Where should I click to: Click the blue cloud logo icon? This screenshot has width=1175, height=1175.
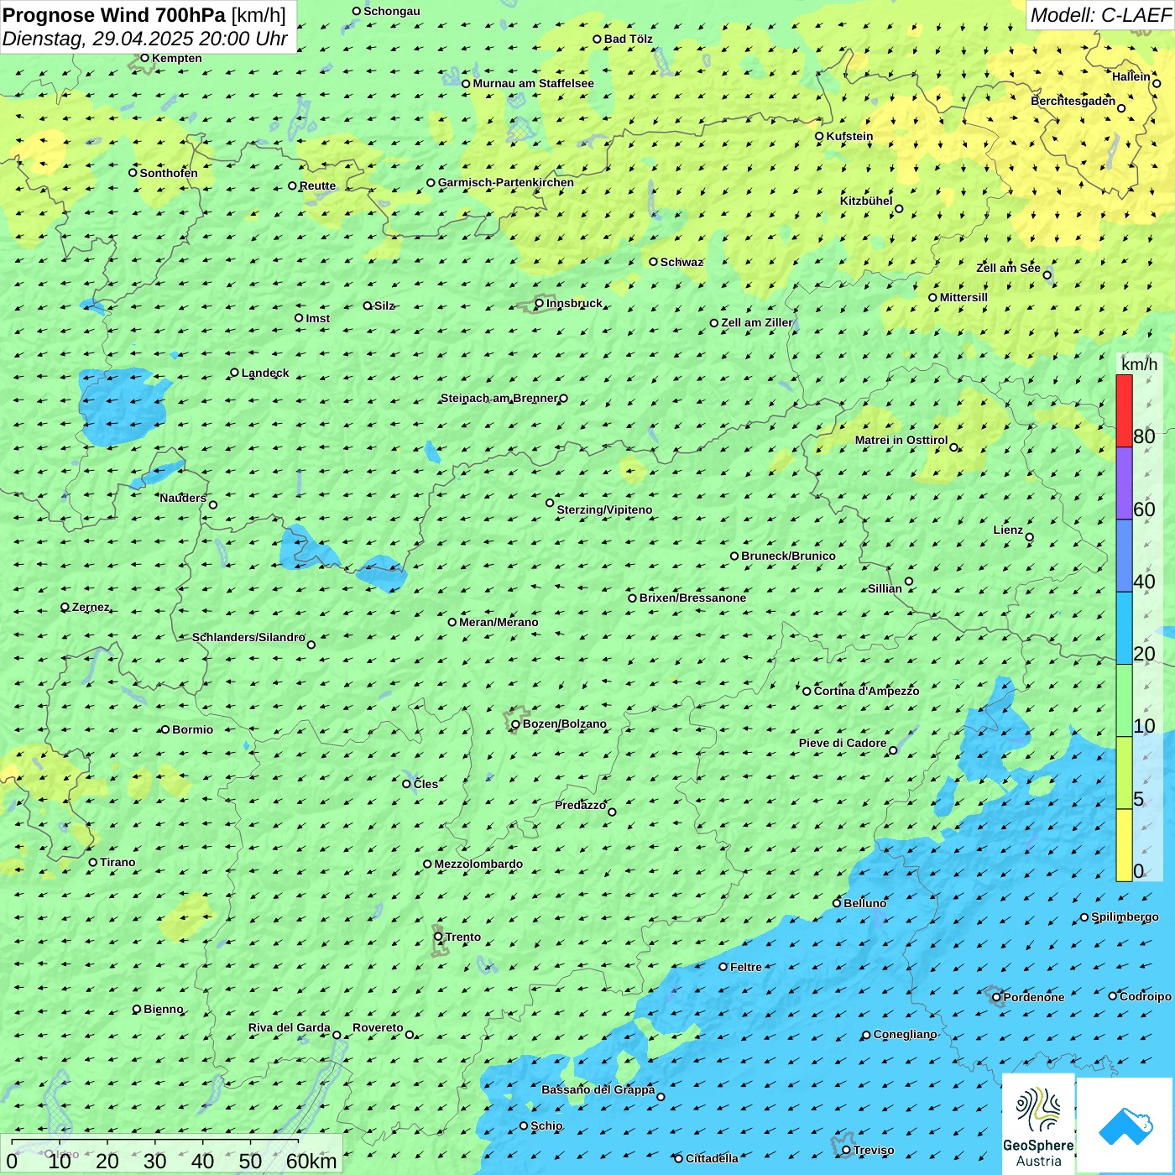[1125, 1125]
